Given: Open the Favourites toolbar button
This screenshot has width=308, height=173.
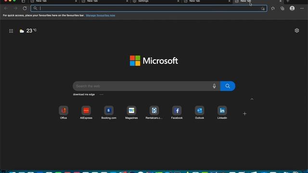Looking at the screenshot, I should (273, 8).
